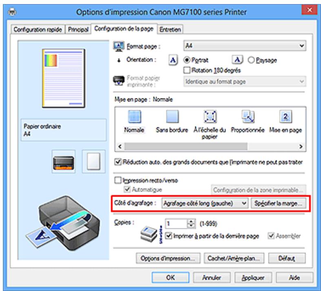
Task: Click the copies stack icon
Action: (x=149, y=234)
